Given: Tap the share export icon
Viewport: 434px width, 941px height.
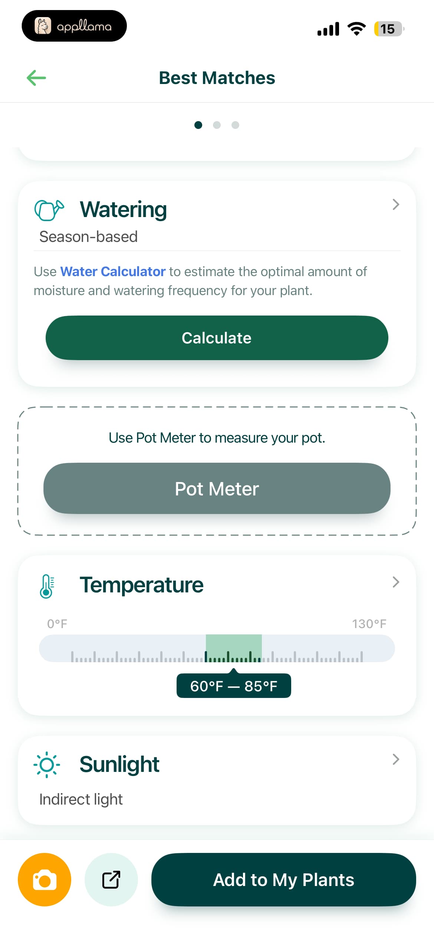Looking at the screenshot, I should click(x=111, y=879).
